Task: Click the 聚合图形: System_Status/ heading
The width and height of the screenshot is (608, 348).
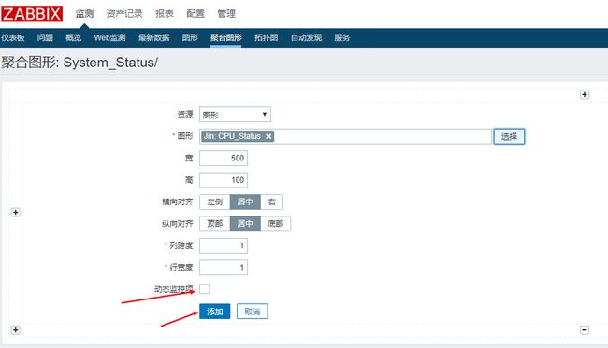Action: tap(80, 63)
